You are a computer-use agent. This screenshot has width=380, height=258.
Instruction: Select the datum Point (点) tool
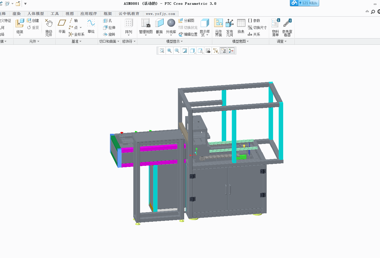point(74,28)
